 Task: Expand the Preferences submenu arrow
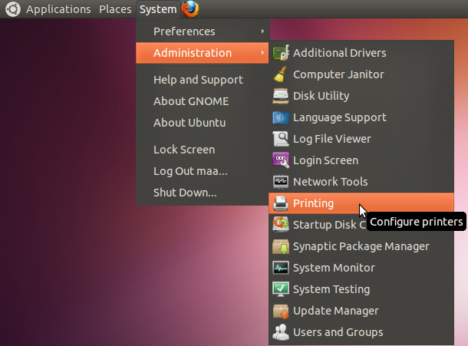click(x=262, y=31)
